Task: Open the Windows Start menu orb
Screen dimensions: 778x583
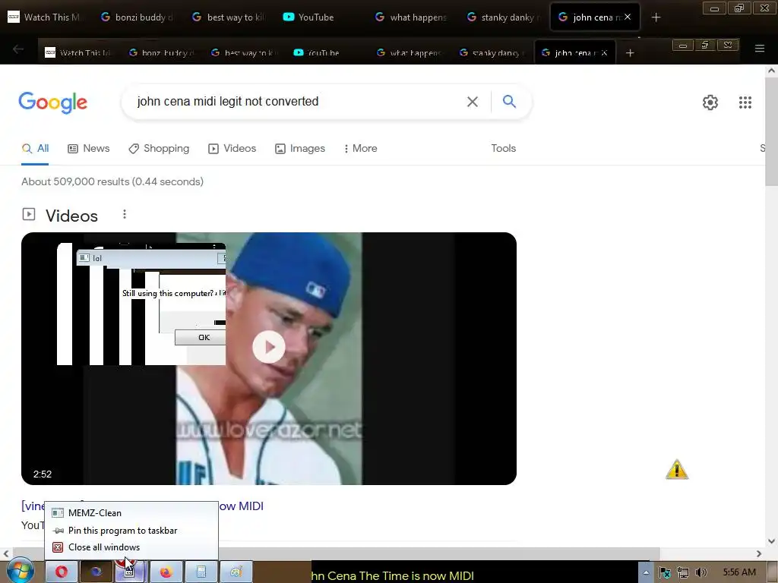Action: tap(20, 571)
